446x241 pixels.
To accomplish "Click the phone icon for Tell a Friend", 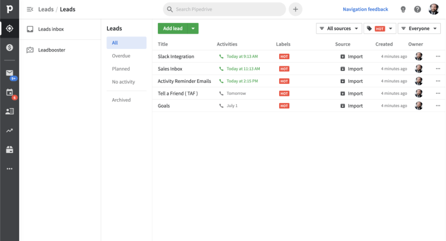I will tap(221, 94).
